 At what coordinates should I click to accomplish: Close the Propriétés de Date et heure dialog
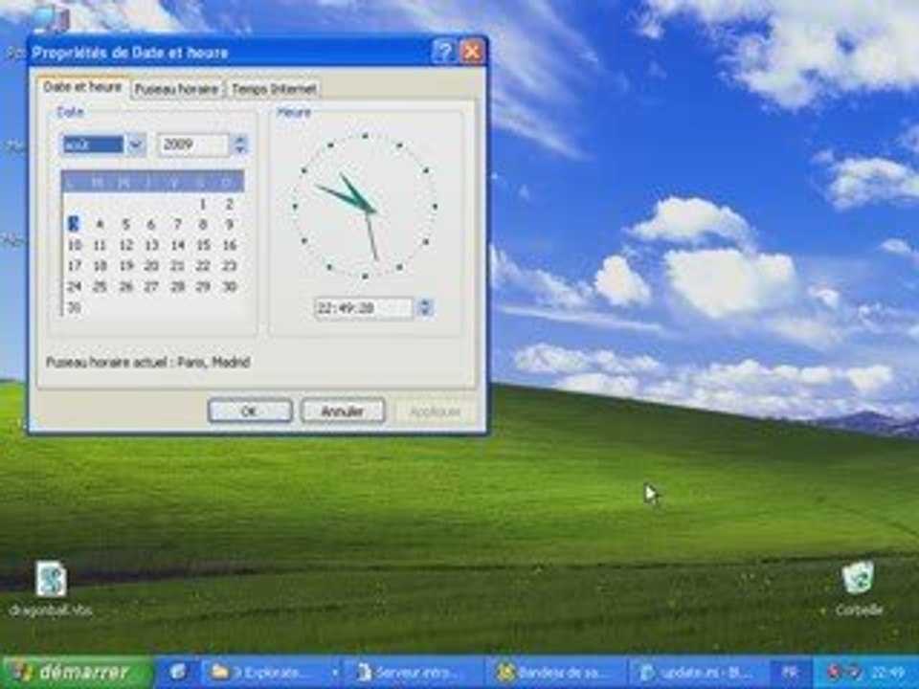(472, 52)
